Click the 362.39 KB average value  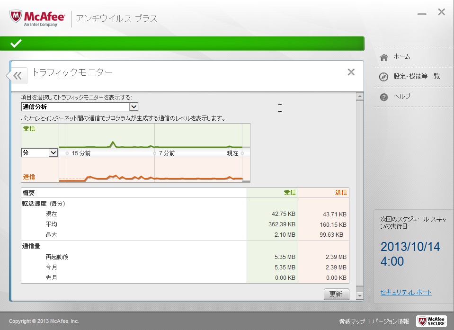coord(282,224)
